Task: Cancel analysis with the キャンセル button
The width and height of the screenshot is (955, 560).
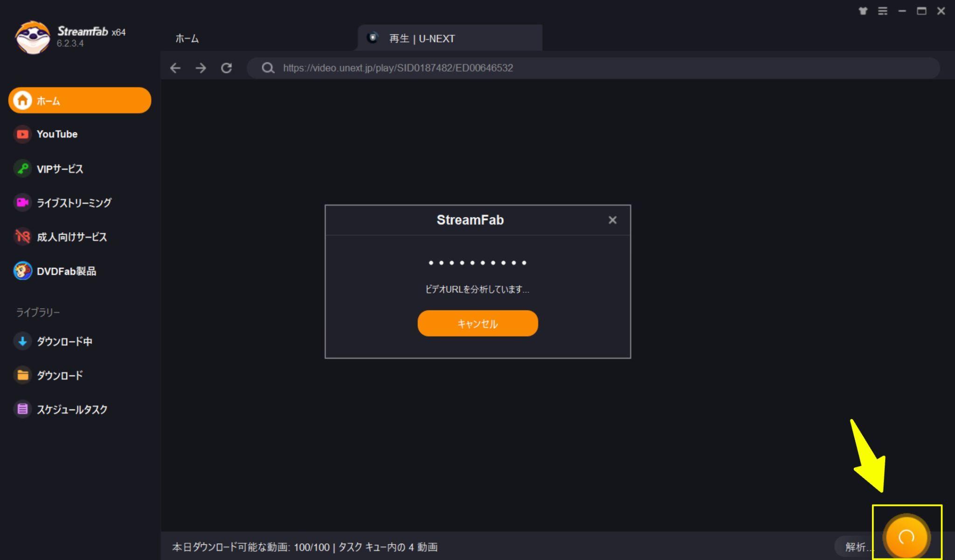Action: [x=477, y=324]
